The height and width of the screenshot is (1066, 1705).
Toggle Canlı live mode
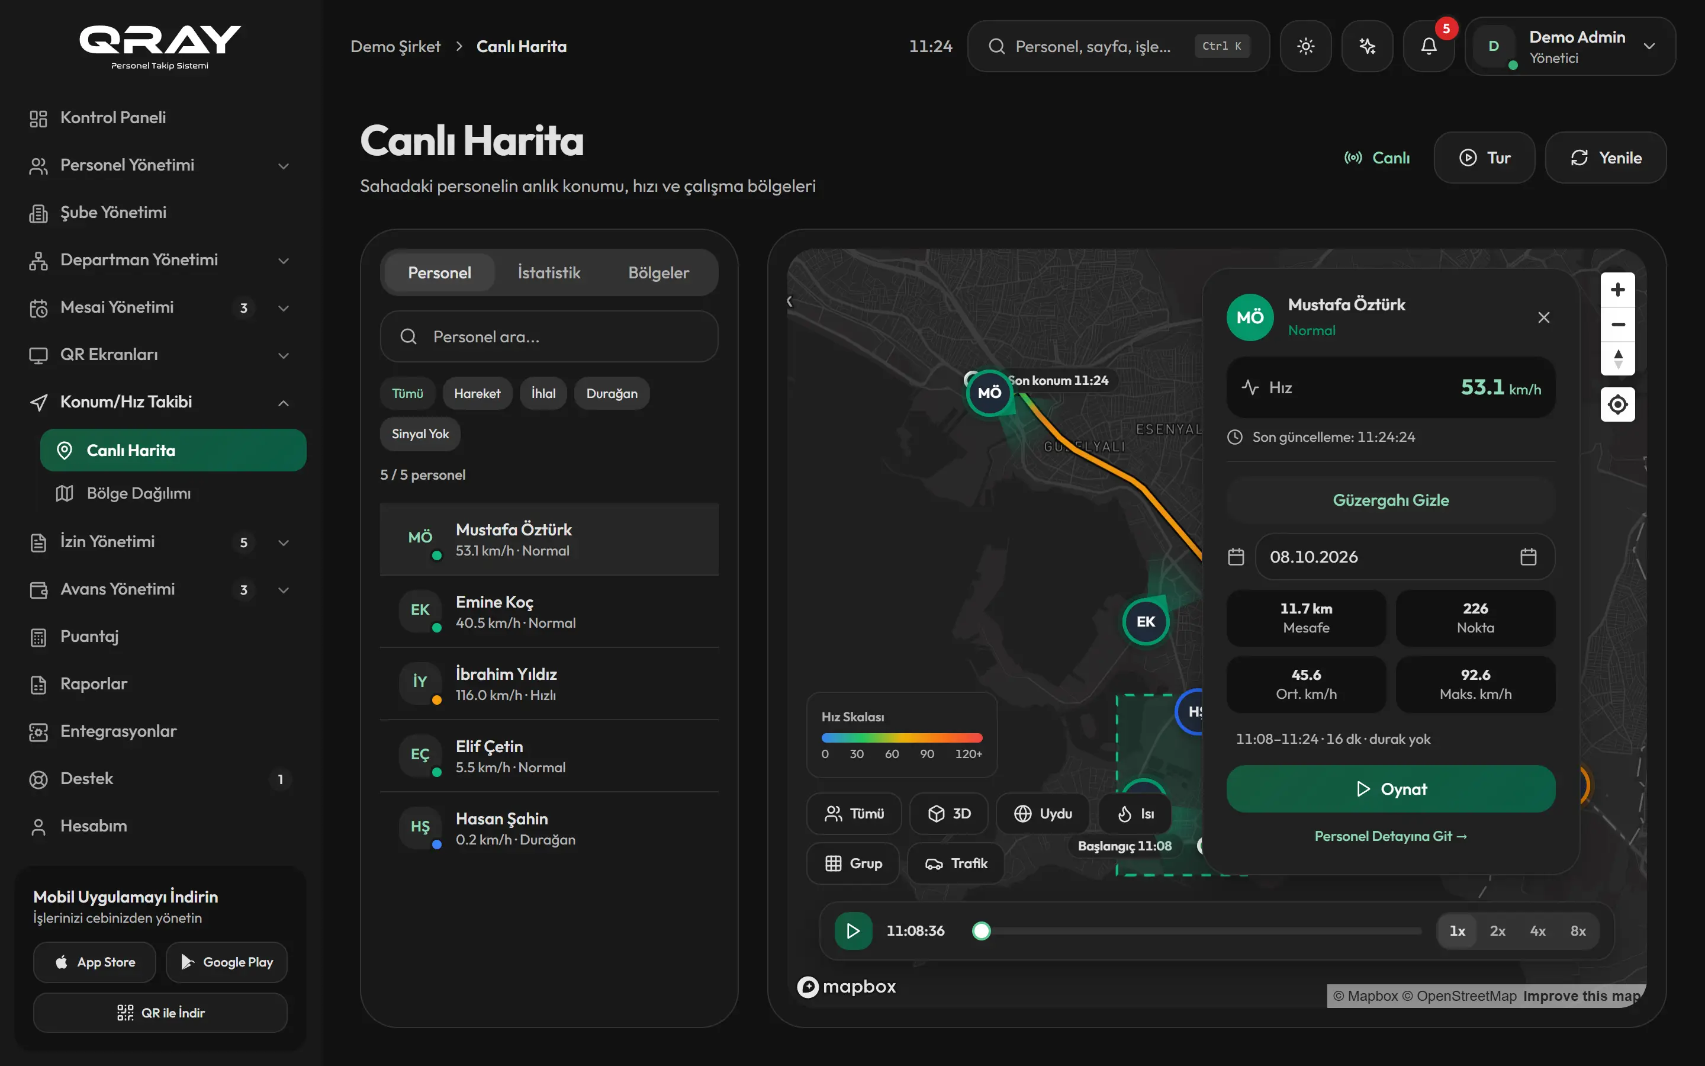click(1376, 158)
